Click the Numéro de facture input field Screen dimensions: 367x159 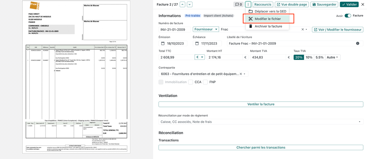tap(175, 29)
